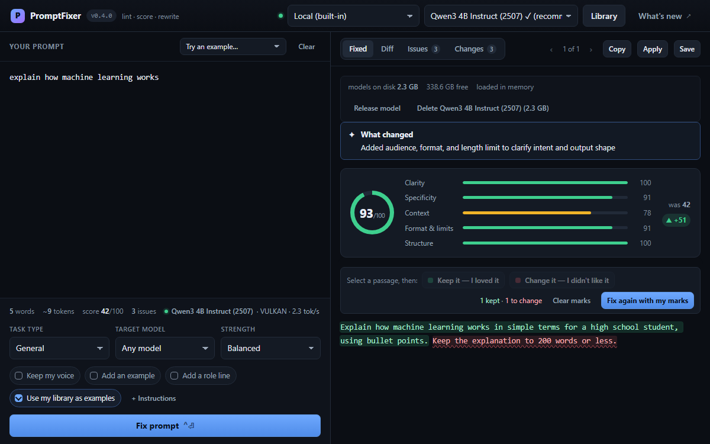710x444 pixels.
Task: Mark passage with Change it — I didn't like it
Action: tap(563, 281)
